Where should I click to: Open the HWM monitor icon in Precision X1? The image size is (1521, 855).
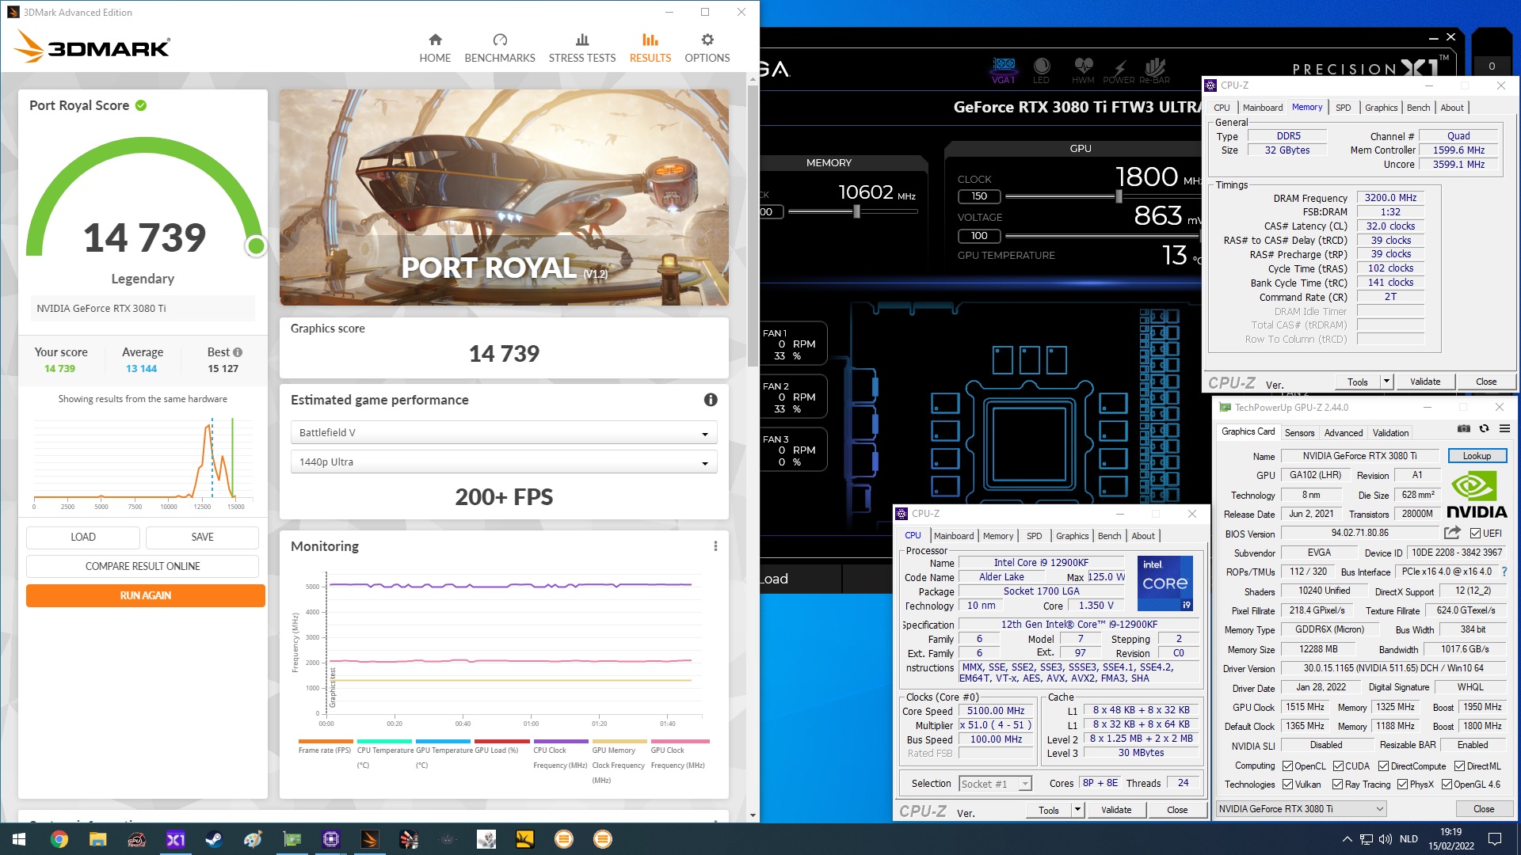(x=1083, y=70)
